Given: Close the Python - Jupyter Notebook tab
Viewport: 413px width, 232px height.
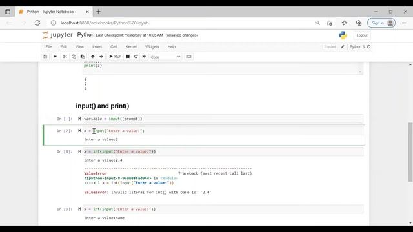Looking at the screenshot, I should (x=87, y=12).
